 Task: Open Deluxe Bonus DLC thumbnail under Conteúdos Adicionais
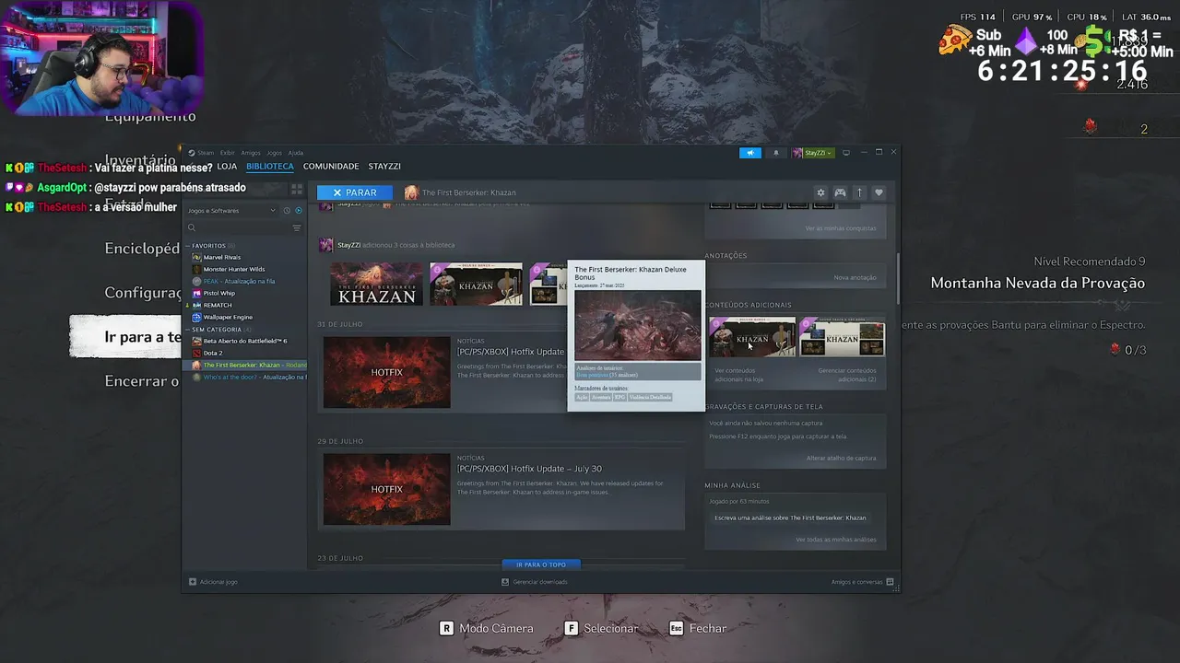pos(751,336)
